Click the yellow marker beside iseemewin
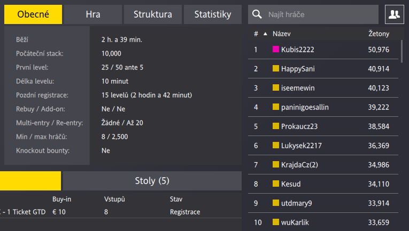Viewport: 409px width, 231px height. (276, 87)
